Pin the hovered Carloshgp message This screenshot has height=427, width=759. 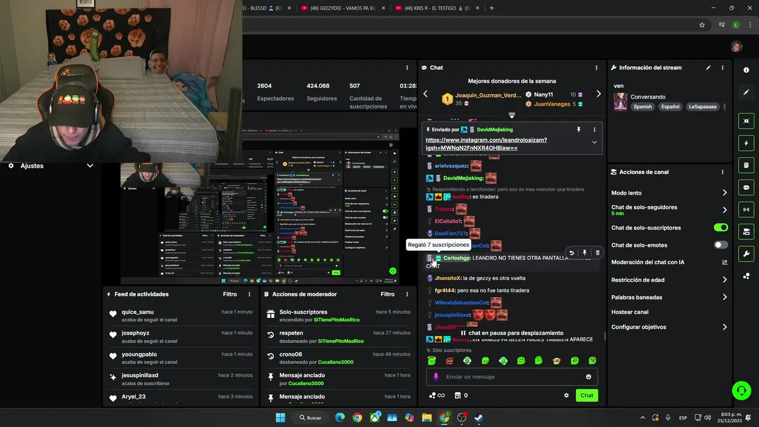584,253
